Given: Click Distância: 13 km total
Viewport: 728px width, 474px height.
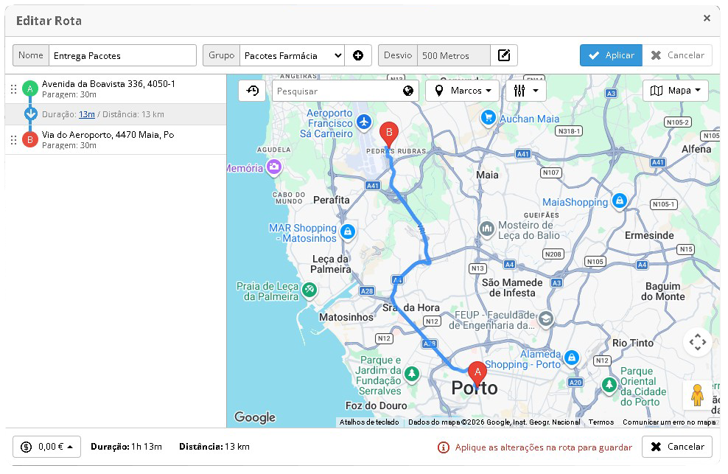Looking at the screenshot, I should point(214,447).
